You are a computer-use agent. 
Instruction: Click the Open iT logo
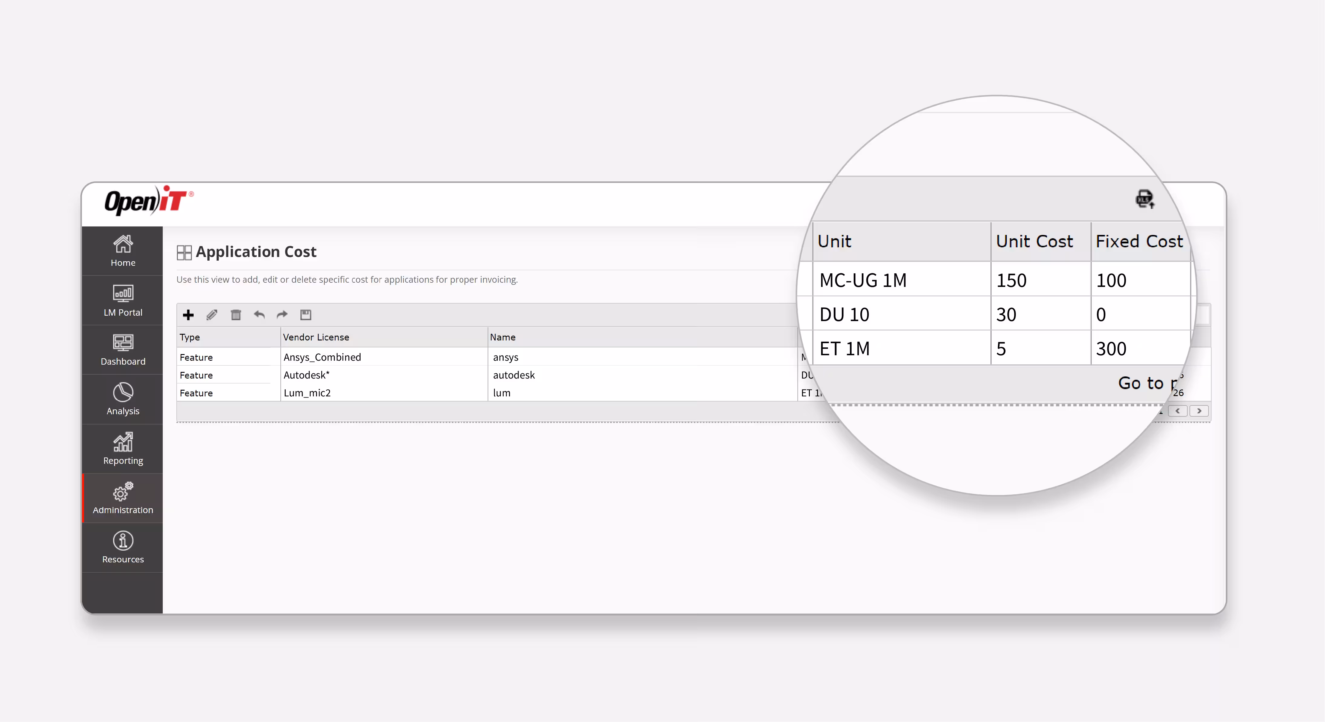[x=149, y=200]
